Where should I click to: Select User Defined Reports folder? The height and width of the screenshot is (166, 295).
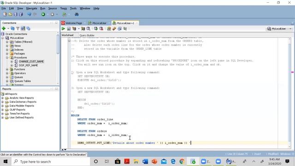point(22,118)
